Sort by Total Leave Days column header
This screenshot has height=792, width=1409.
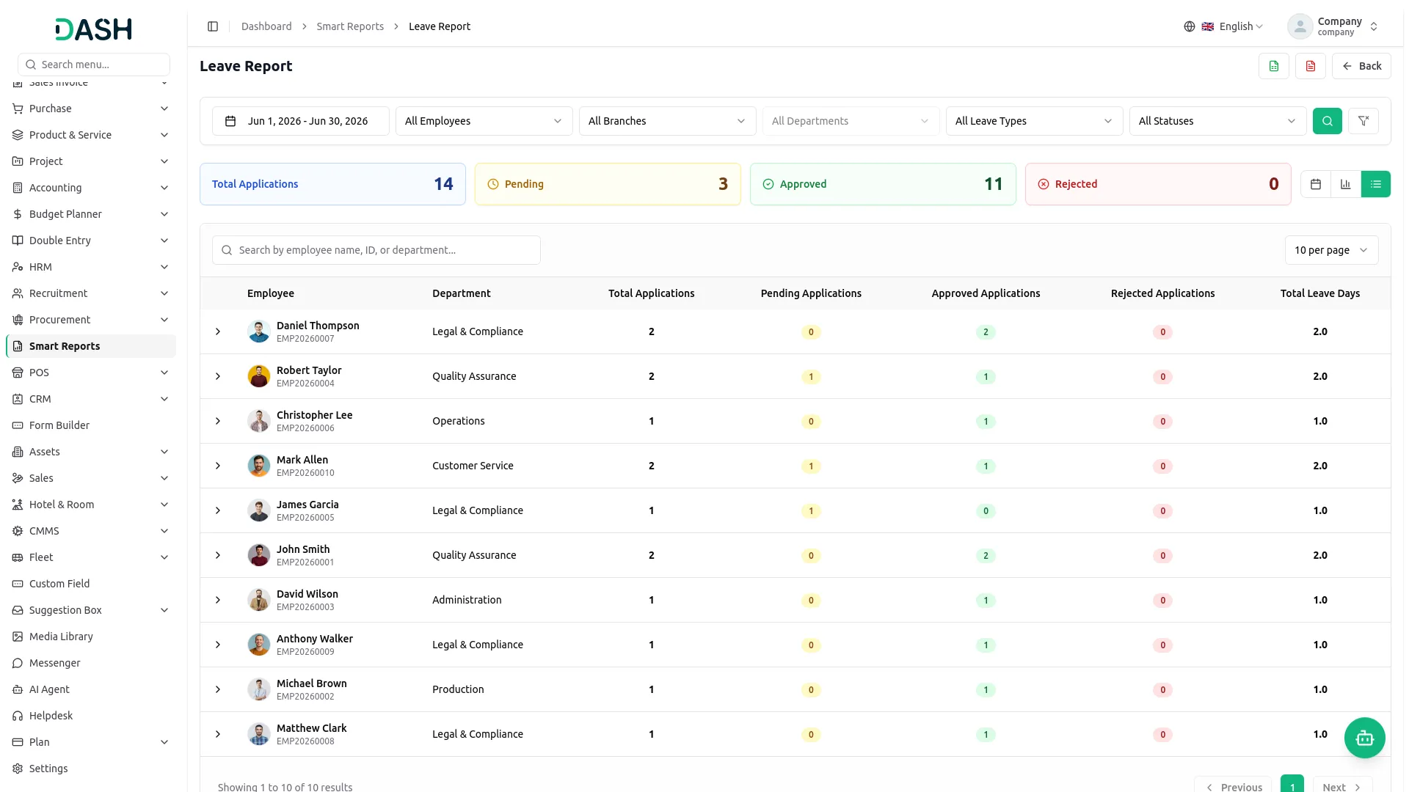pos(1320,293)
